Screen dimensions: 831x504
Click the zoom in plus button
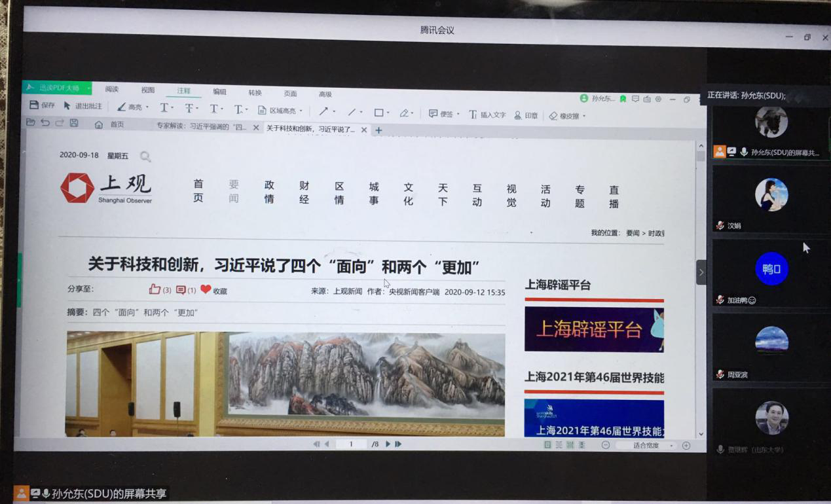tap(686, 446)
